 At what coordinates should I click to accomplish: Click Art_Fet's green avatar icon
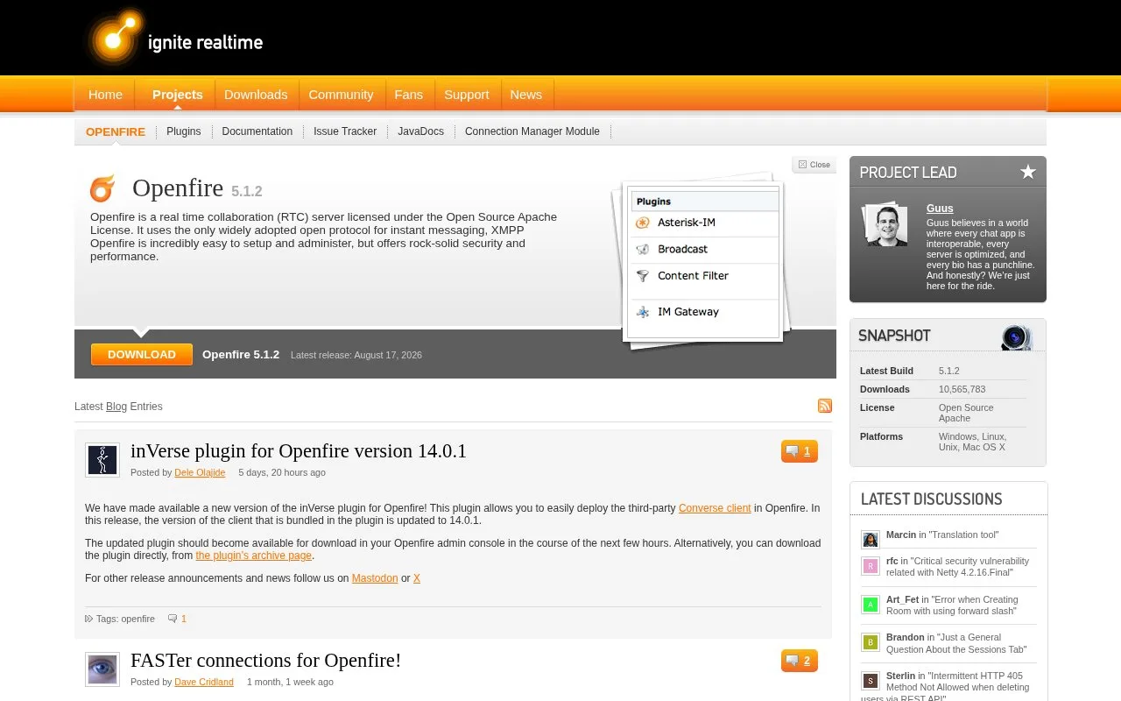(x=870, y=605)
